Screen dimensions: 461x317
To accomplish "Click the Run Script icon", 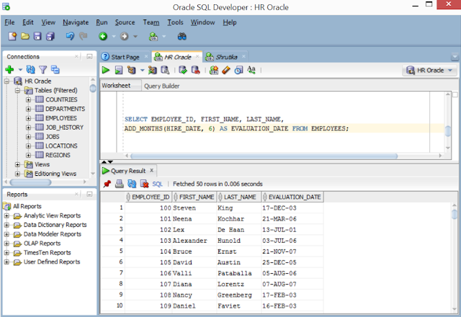I will click(118, 70).
